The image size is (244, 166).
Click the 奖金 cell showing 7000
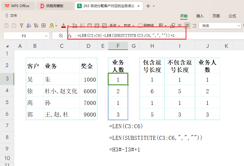(89, 103)
